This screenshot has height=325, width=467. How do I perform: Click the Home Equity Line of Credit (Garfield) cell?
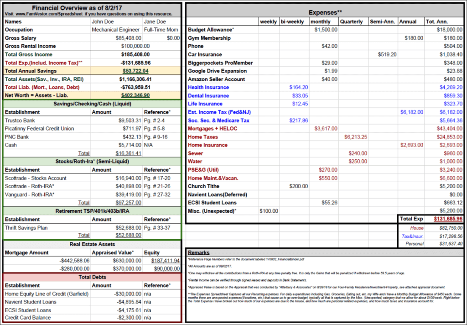point(47,294)
